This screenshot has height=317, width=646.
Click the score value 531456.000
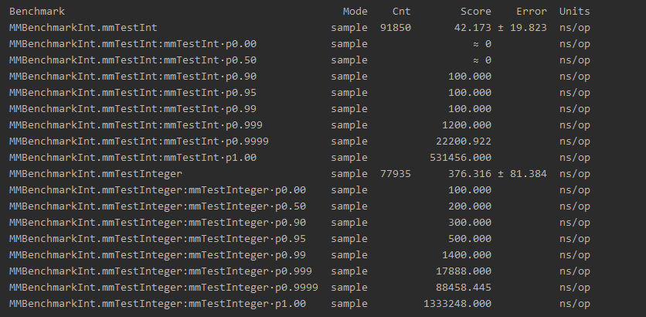pos(461,158)
